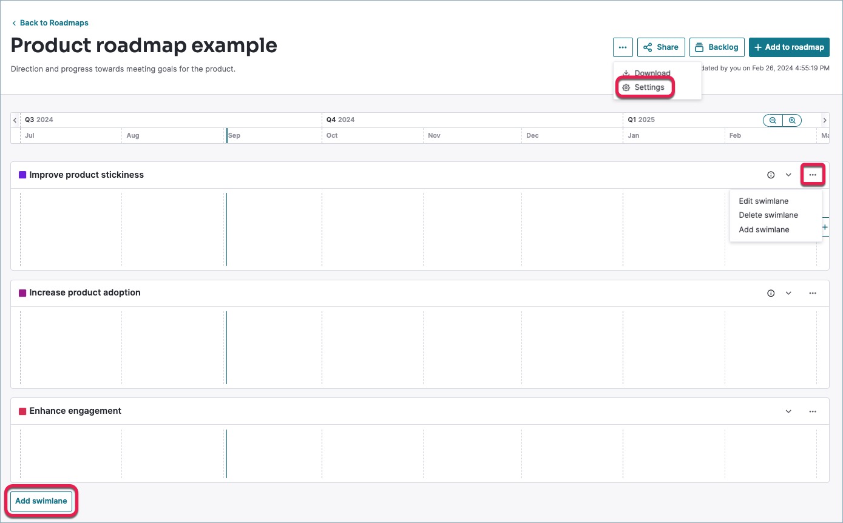
Task: Zoom in the timeline
Action: coord(792,120)
